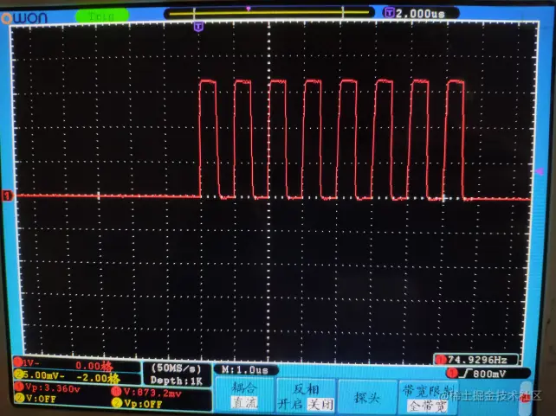Set invert to 开启
The height and width of the screenshot is (416, 556).
(x=290, y=404)
